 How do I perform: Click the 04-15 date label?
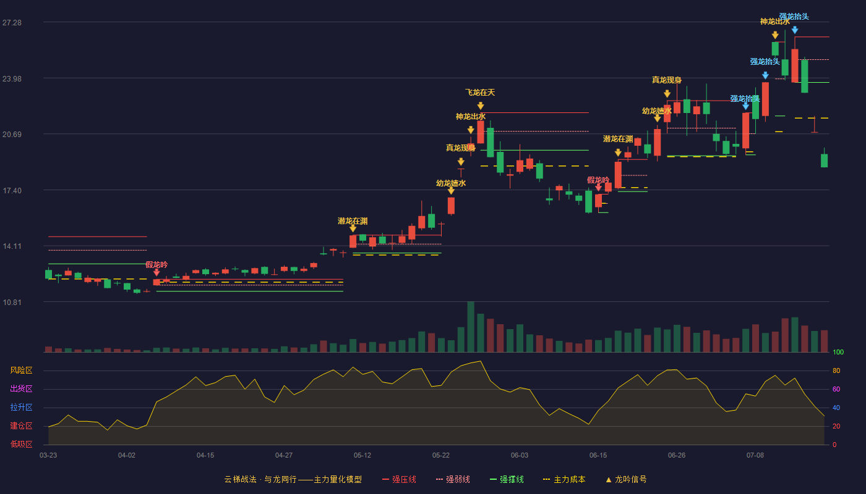205,455
